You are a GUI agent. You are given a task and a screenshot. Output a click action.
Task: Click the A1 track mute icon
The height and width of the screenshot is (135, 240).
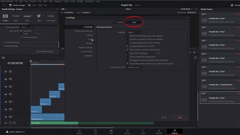point(14,123)
